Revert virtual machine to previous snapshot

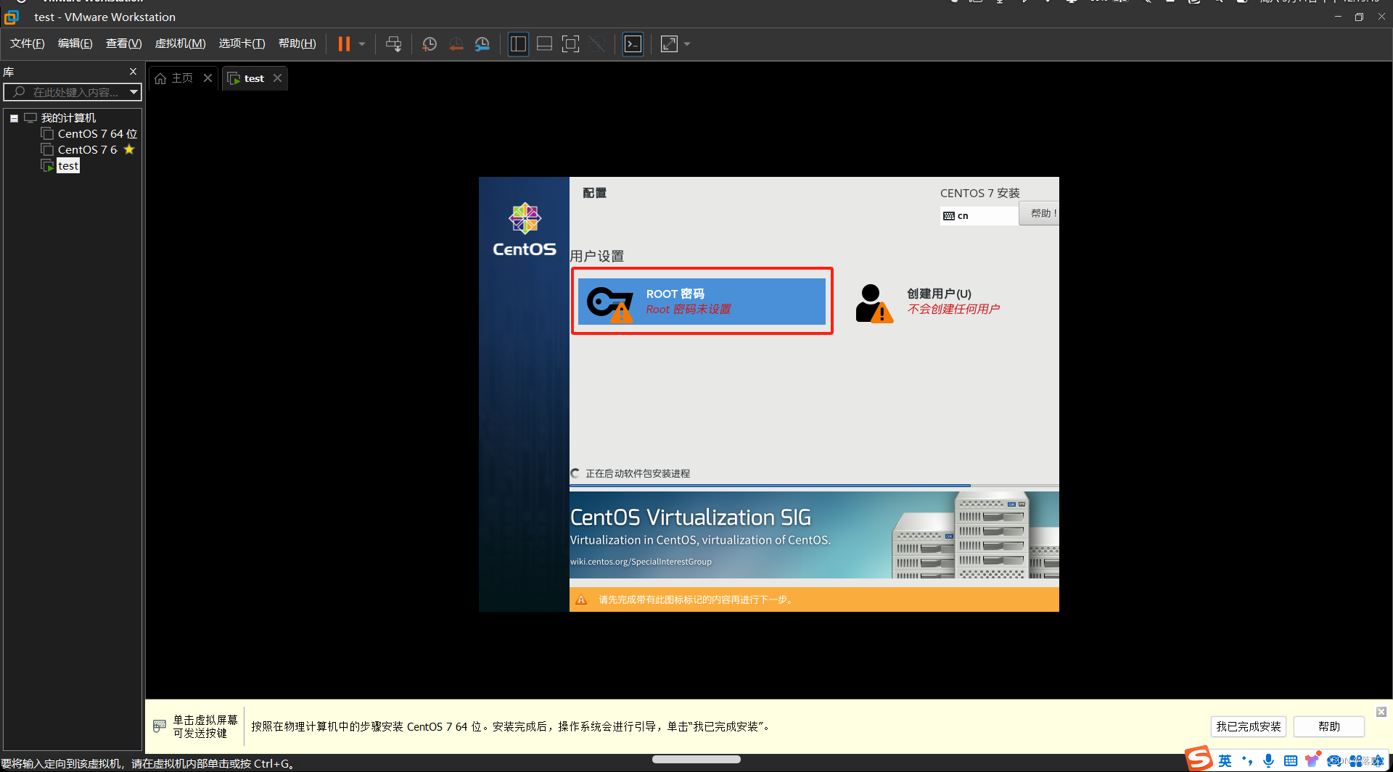[456, 44]
